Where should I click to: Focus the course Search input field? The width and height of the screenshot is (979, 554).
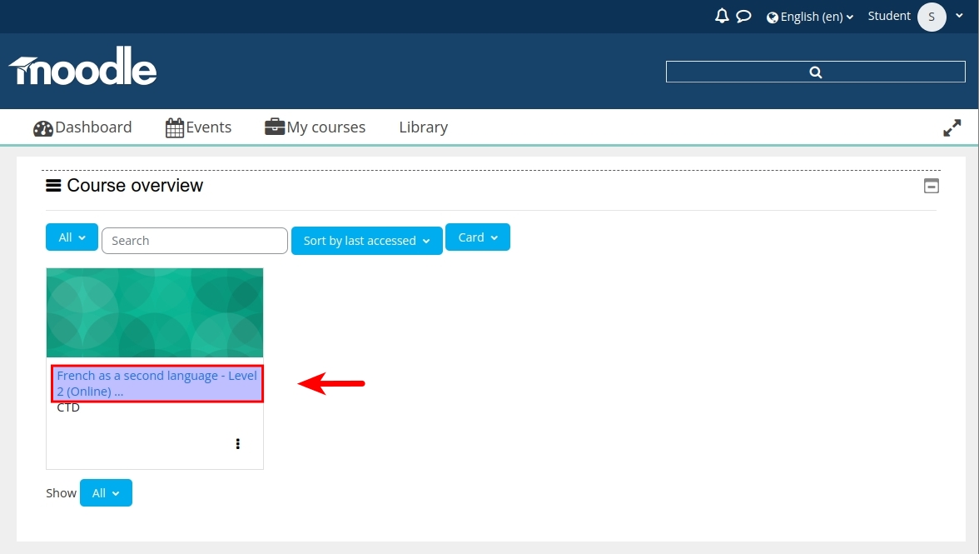point(195,241)
